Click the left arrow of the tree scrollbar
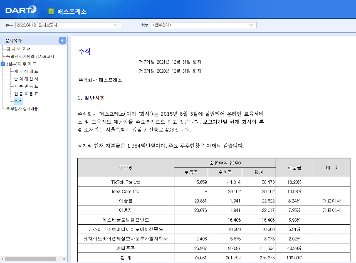 click(3, 259)
